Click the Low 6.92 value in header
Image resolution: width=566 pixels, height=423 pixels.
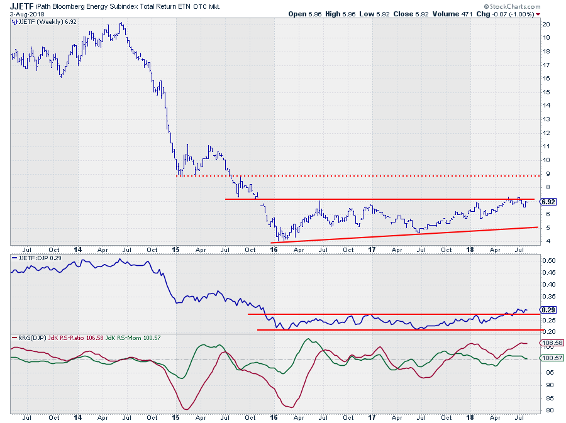[x=374, y=14]
